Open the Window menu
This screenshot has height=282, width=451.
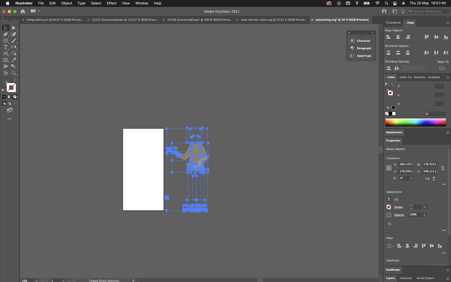pos(142,3)
